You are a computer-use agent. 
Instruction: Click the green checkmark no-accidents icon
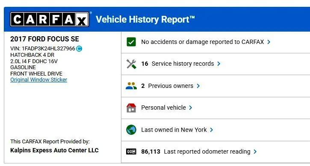click(x=131, y=42)
